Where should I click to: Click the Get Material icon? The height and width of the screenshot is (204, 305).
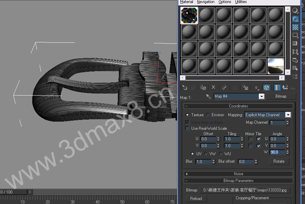[x=184, y=88]
